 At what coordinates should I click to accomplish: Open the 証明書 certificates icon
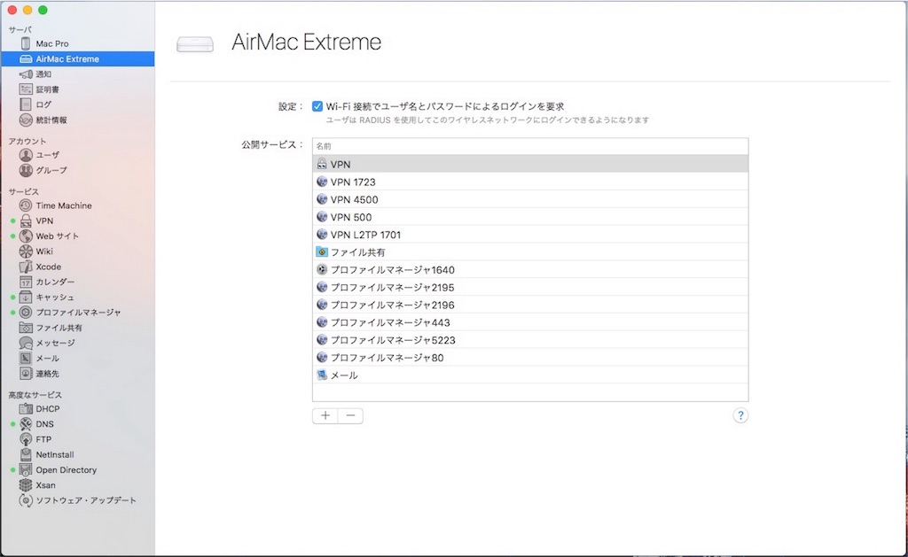click(26, 89)
